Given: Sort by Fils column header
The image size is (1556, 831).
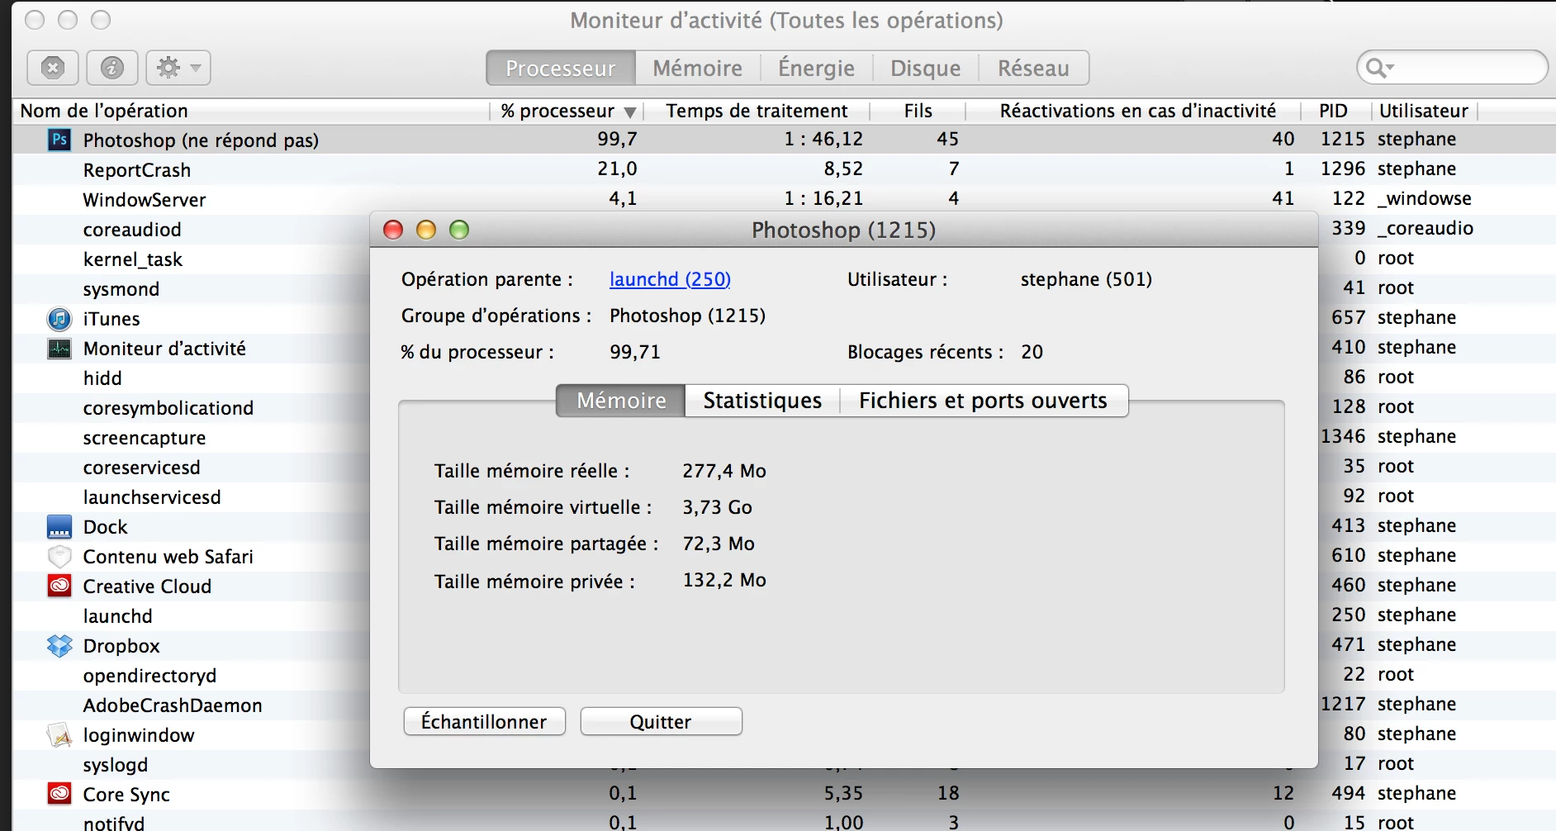Looking at the screenshot, I should 918,111.
